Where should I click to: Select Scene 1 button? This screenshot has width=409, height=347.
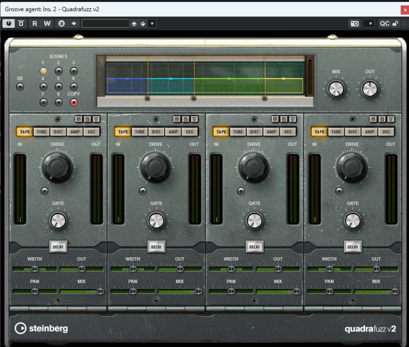pyautogui.click(x=43, y=71)
